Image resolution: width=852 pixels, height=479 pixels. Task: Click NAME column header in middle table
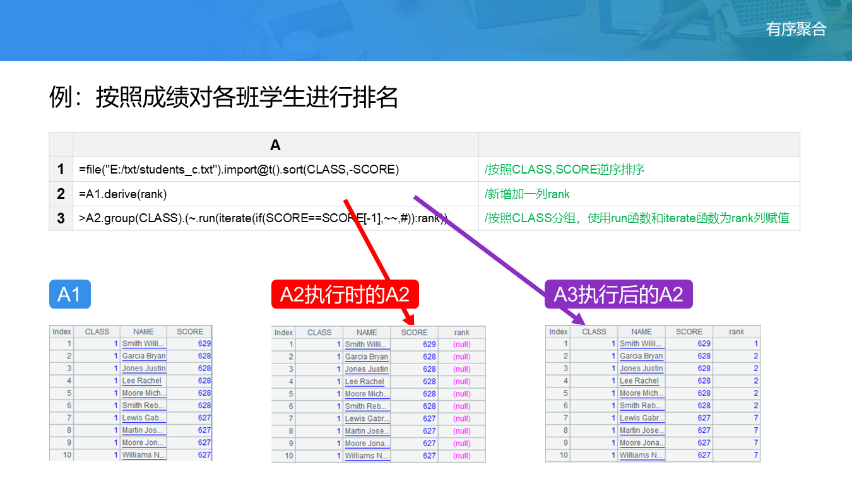click(x=367, y=332)
